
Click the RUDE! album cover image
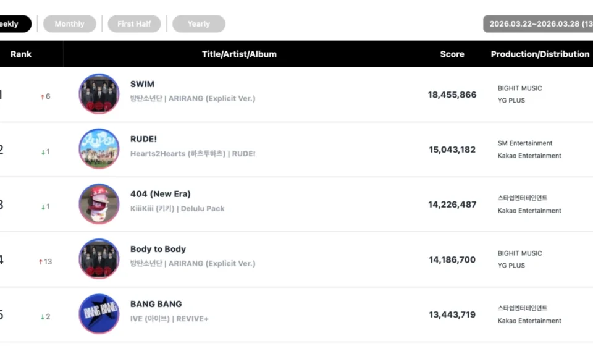(99, 149)
